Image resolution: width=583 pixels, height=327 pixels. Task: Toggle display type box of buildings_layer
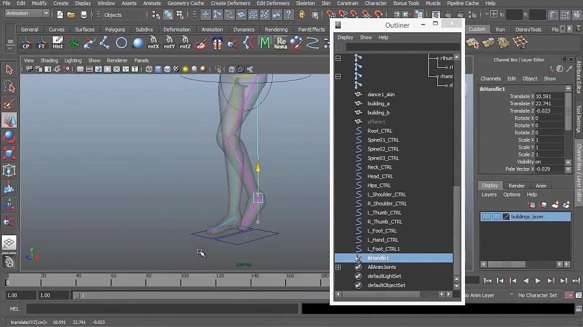pyautogui.click(x=496, y=216)
